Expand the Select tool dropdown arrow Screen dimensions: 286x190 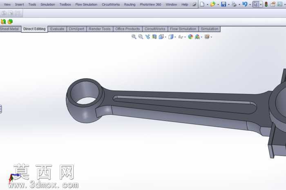coord(261,4)
